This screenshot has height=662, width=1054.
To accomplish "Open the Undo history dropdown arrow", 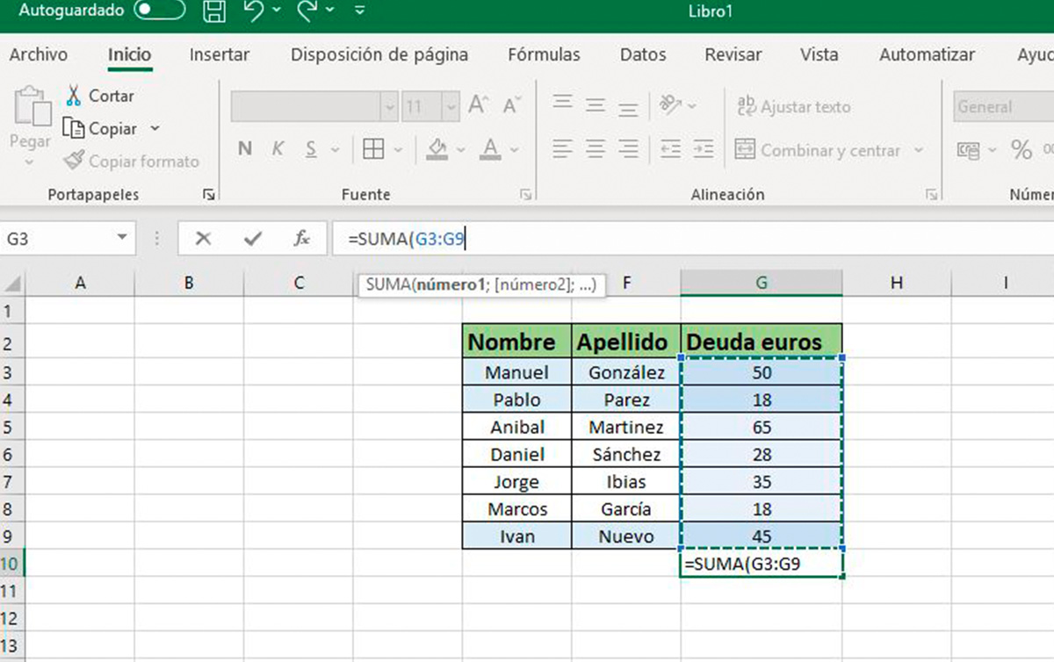I will click(278, 11).
